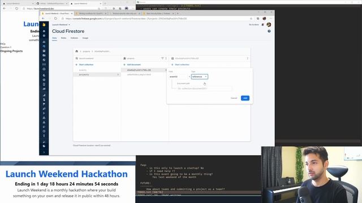The height and width of the screenshot is (203, 362).
Task: Click the filter icon in projects column
Action: (x=162, y=59)
